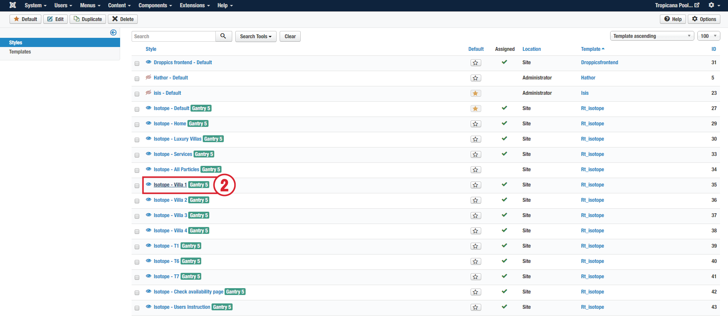Open the Tropicana Pool site link
The image size is (728, 334).
(677, 5)
